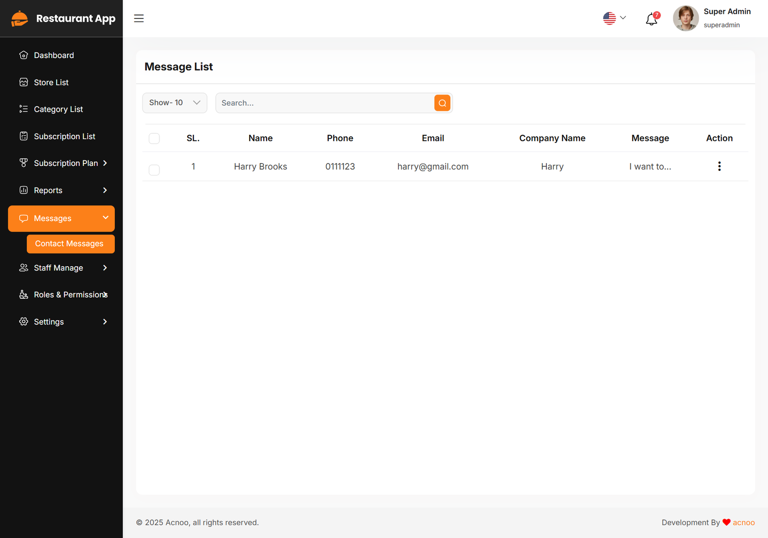Click the Restaurant App logo icon

click(x=20, y=19)
